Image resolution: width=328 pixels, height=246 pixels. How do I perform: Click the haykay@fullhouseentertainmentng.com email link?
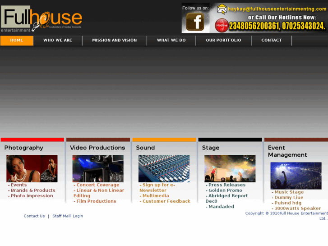[277, 9]
